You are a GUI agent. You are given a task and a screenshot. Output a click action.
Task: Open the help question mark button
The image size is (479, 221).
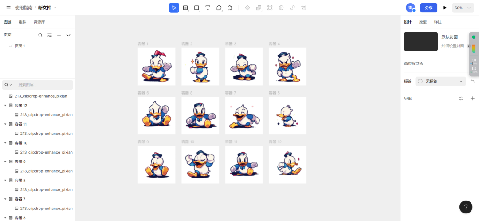tap(466, 207)
